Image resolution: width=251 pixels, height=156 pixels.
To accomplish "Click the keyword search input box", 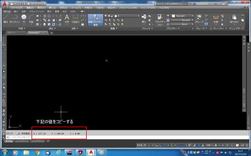I will click(x=172, y=4).
